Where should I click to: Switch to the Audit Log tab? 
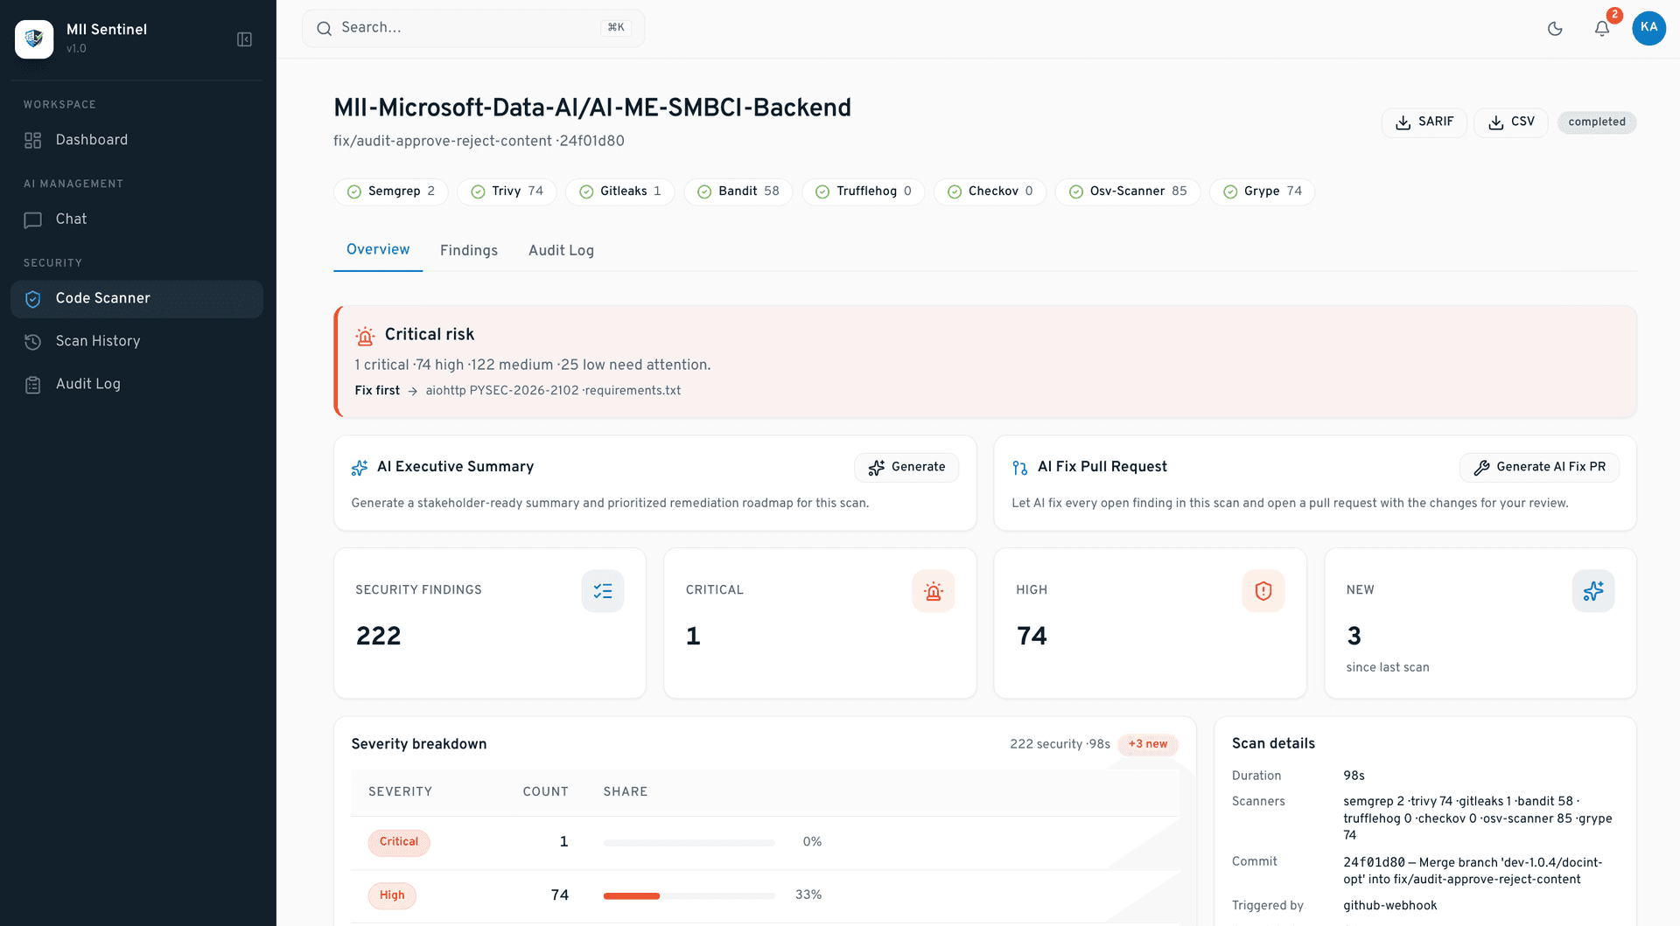(x=561, y=251)
